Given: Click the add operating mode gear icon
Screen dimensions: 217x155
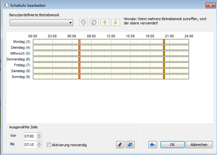Looking at the screenshot, I should [84, 23].
